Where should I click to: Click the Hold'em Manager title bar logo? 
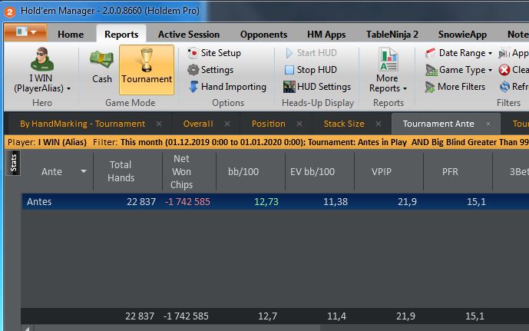tap(10, 12)
